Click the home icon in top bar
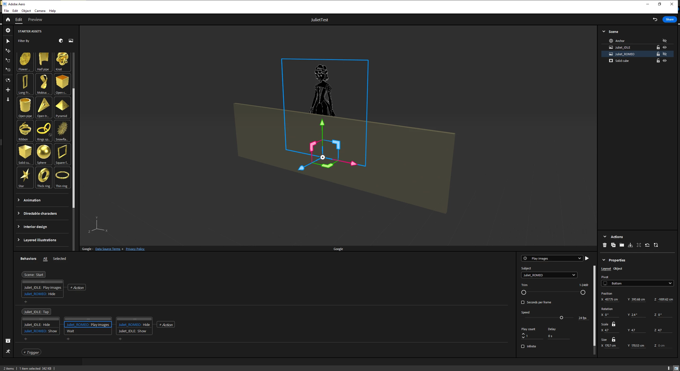 (8, 19)
